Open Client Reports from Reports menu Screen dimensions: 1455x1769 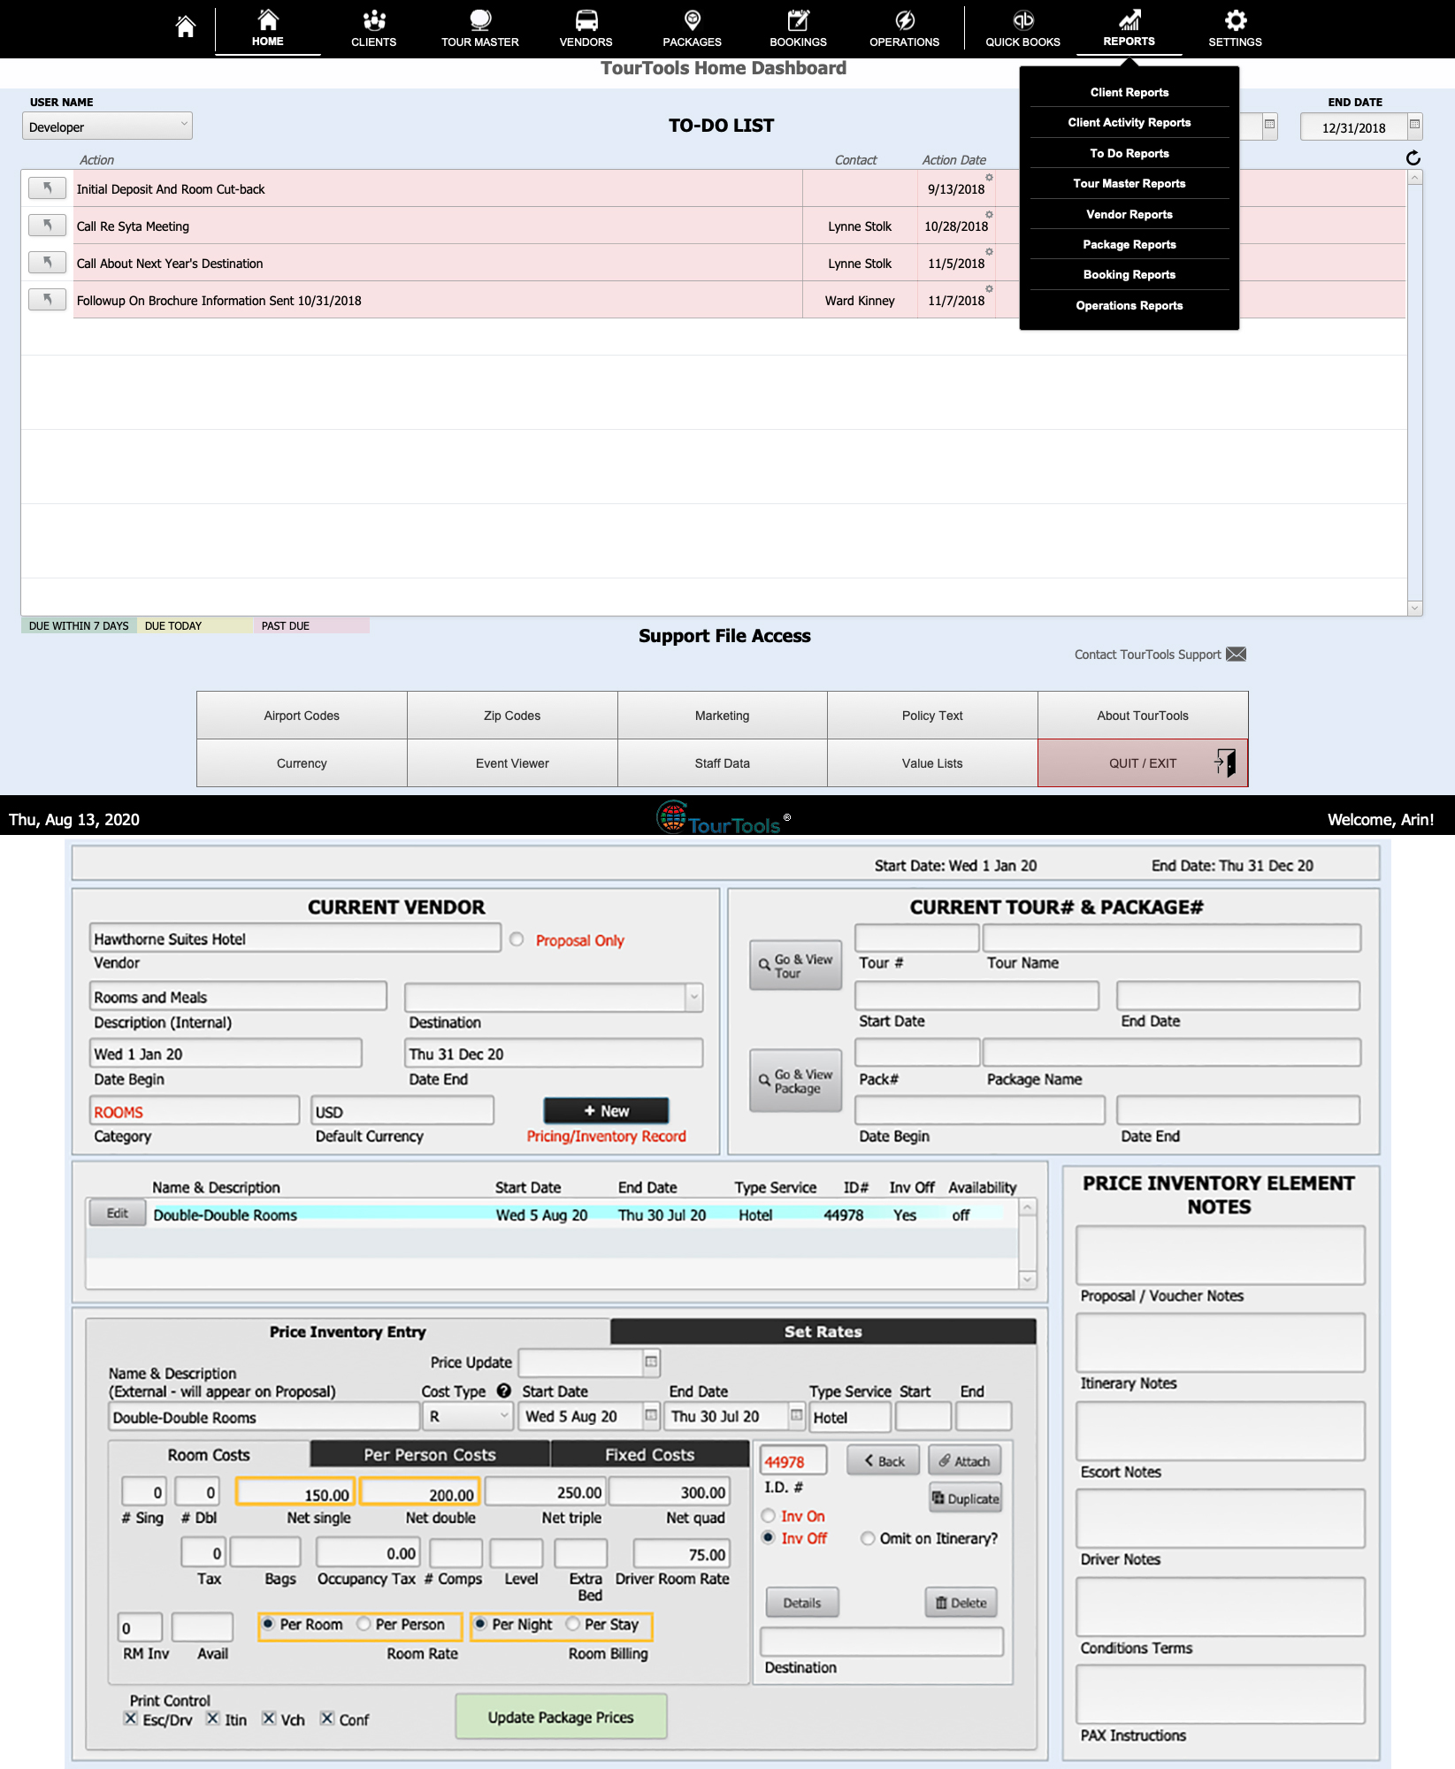[1129, 92]
